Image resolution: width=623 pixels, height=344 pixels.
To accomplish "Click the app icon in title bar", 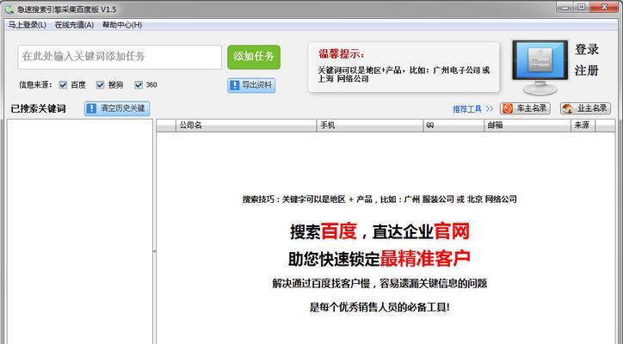I will click(9, 9).
